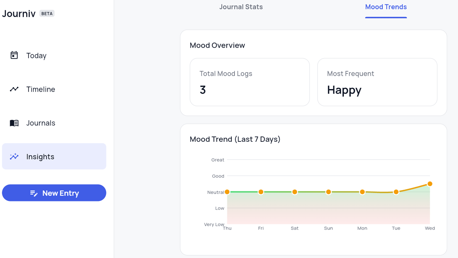The image size is (458, 258).
Task: Click the Wednesday data point on the mood chart
Action: (430, 184)
